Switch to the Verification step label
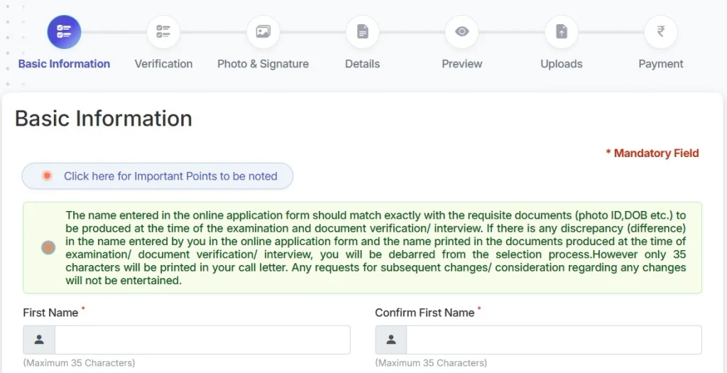 point(163,64)
